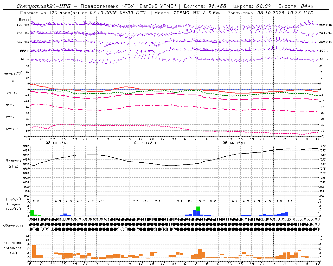Image resolution: width=333 pixels, height=266 pixels.
Task: Click the 2.5 precipitation total value
Action: point(190,201)
